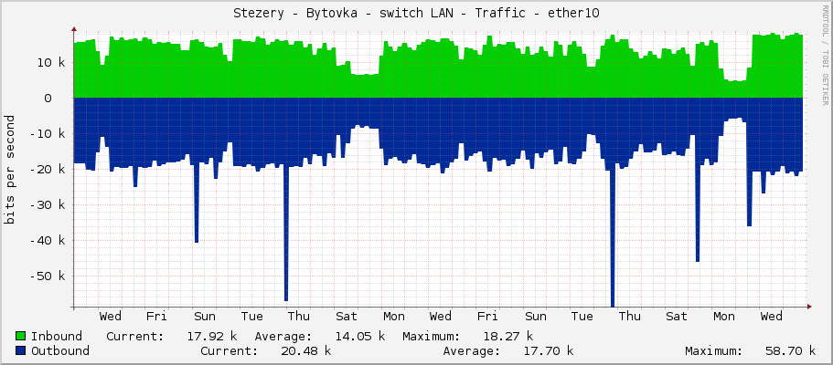Click the green Inbound legend swatch
This screenshot has height=365, width=833.
click(x=21, y=337)
